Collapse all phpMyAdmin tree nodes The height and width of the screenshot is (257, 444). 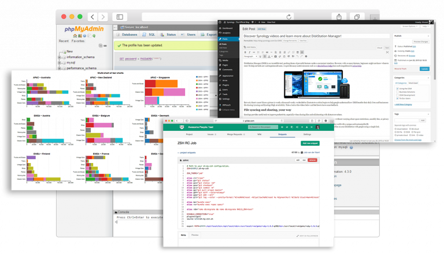coord(100,46)
